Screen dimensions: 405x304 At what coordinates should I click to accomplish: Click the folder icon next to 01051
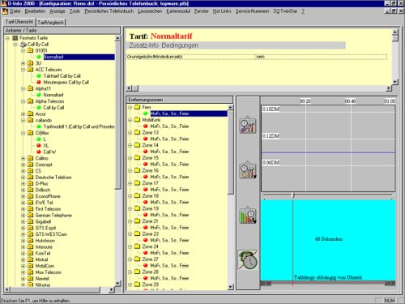pos(31,50)
